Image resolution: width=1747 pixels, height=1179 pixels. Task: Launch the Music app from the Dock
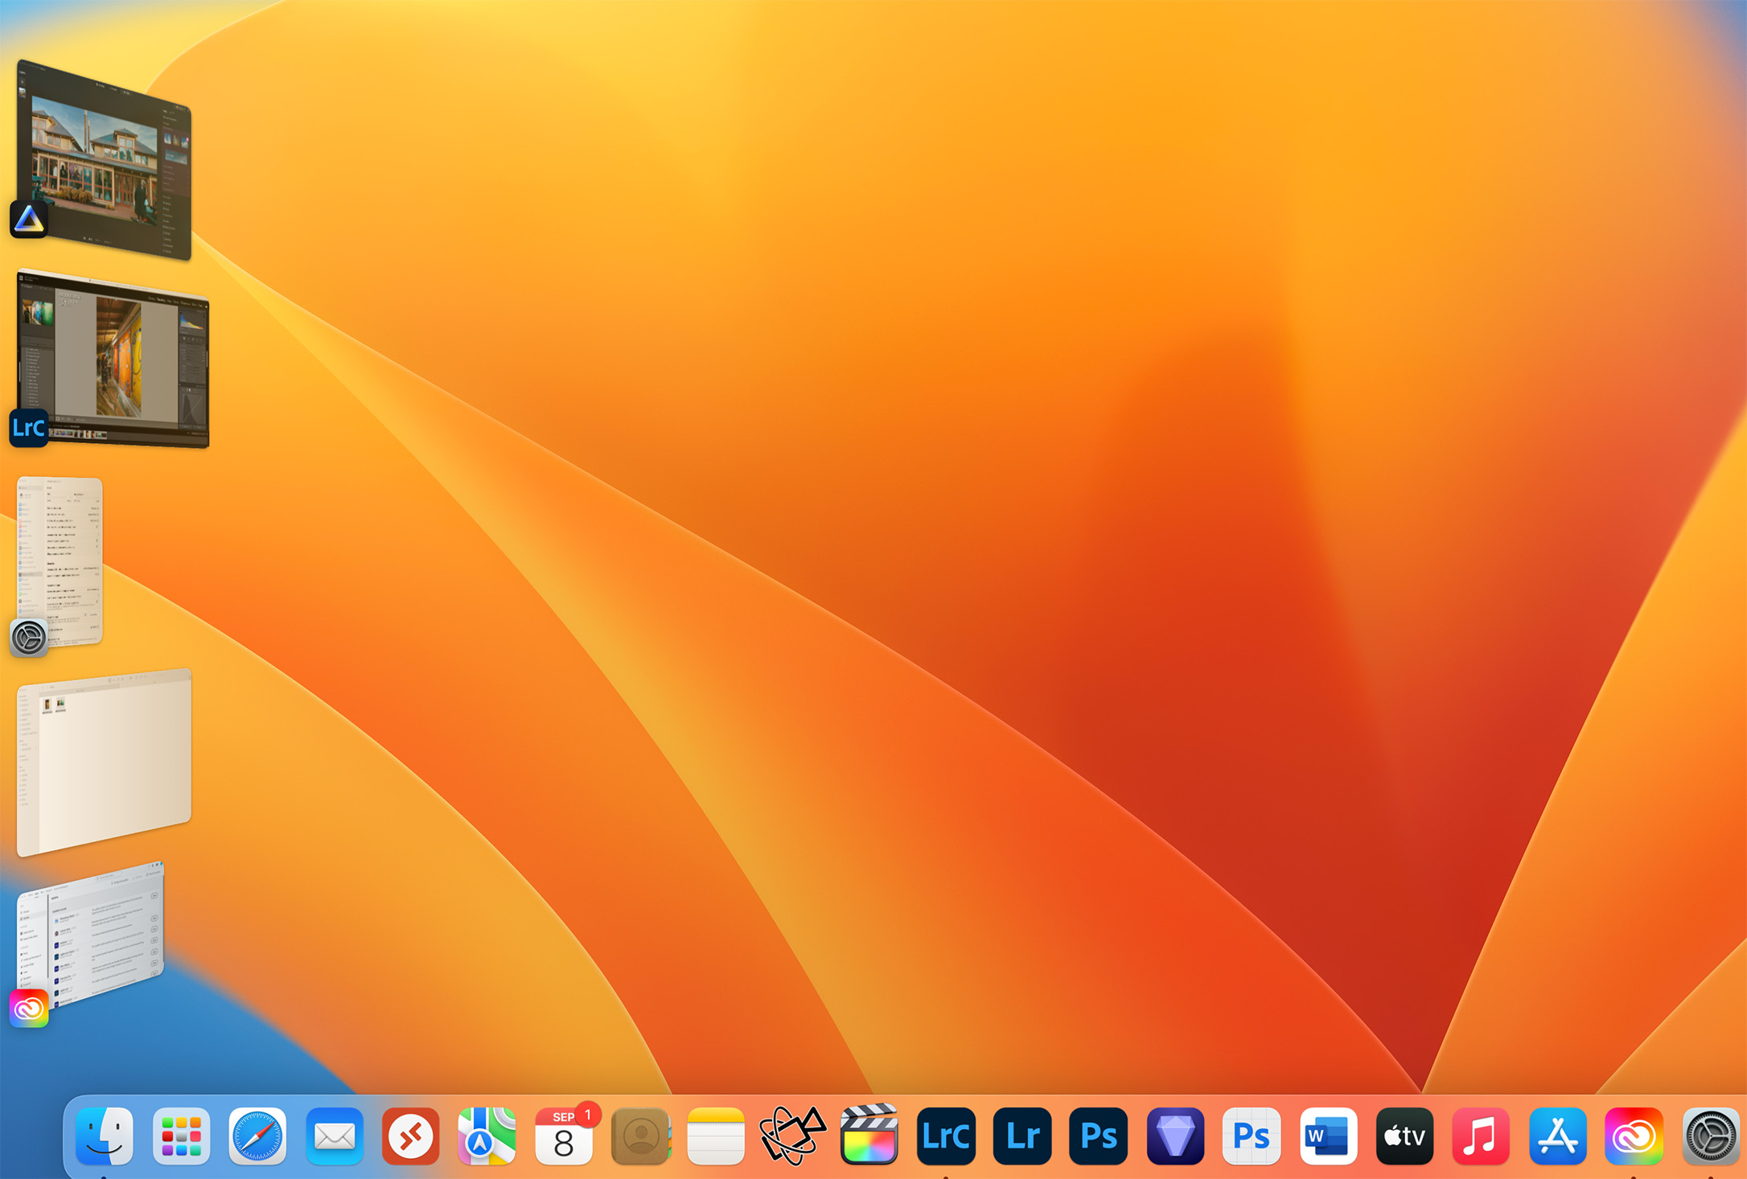(1481, 1136)
